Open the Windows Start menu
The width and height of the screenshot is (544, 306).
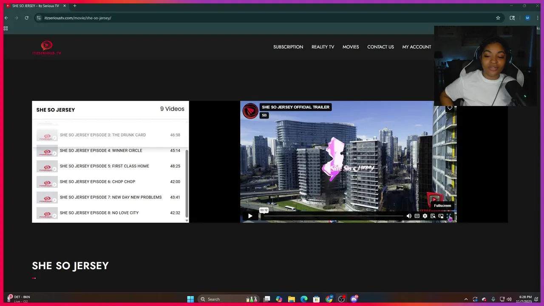tap(190, 299)
